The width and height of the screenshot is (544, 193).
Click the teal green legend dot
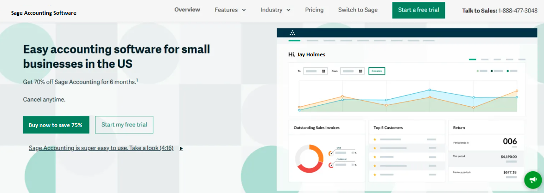coord(507,71)
